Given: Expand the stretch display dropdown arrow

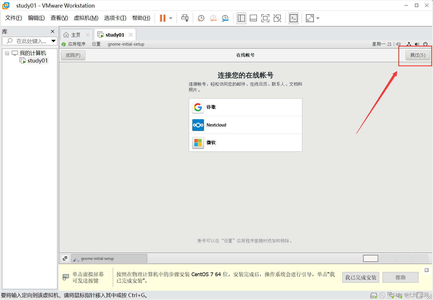Looking at the screenshot, I should coord(318,18).
